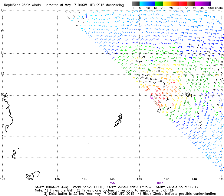Click the large coastline outline along left edge
The height and width of the screenshot is (196, 224).
tap(8, 112)
